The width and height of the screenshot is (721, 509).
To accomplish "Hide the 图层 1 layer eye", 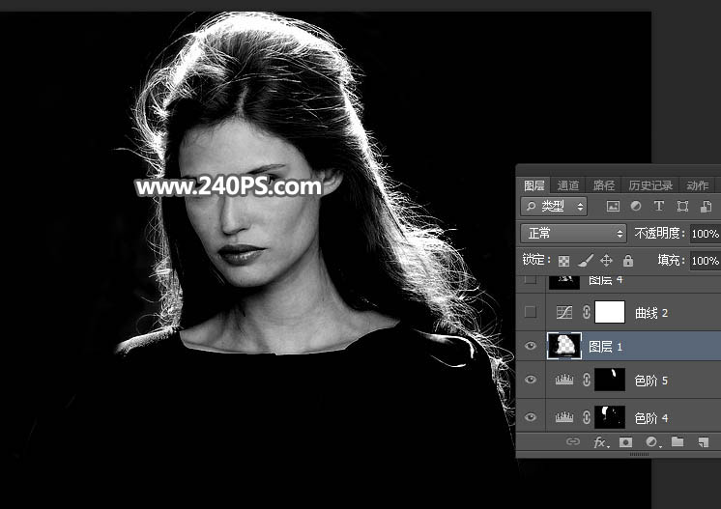I will pyautogui.click(x=531, y=346).
